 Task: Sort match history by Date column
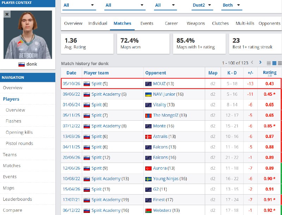(x=72, y=73)
